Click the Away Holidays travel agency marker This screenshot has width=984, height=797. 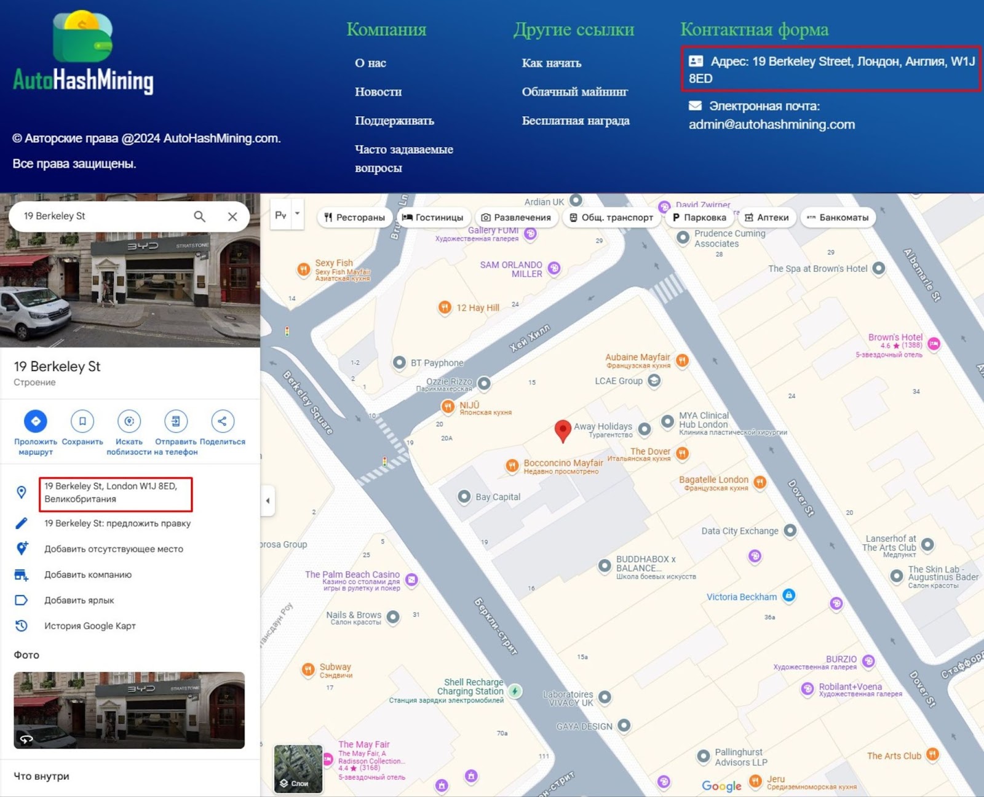pyautogui.click(x=644, y=429)
